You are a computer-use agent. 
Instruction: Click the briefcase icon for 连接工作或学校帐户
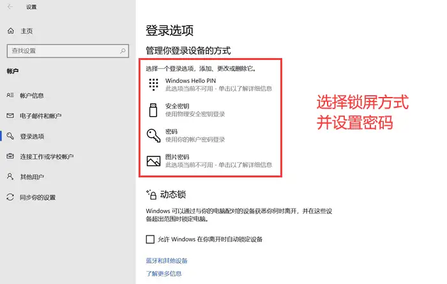coord(10,156)
